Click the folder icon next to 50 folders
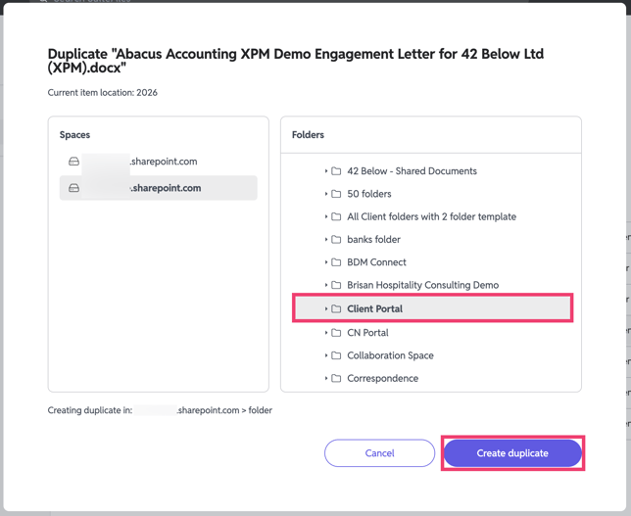 [x=336, y=194]
